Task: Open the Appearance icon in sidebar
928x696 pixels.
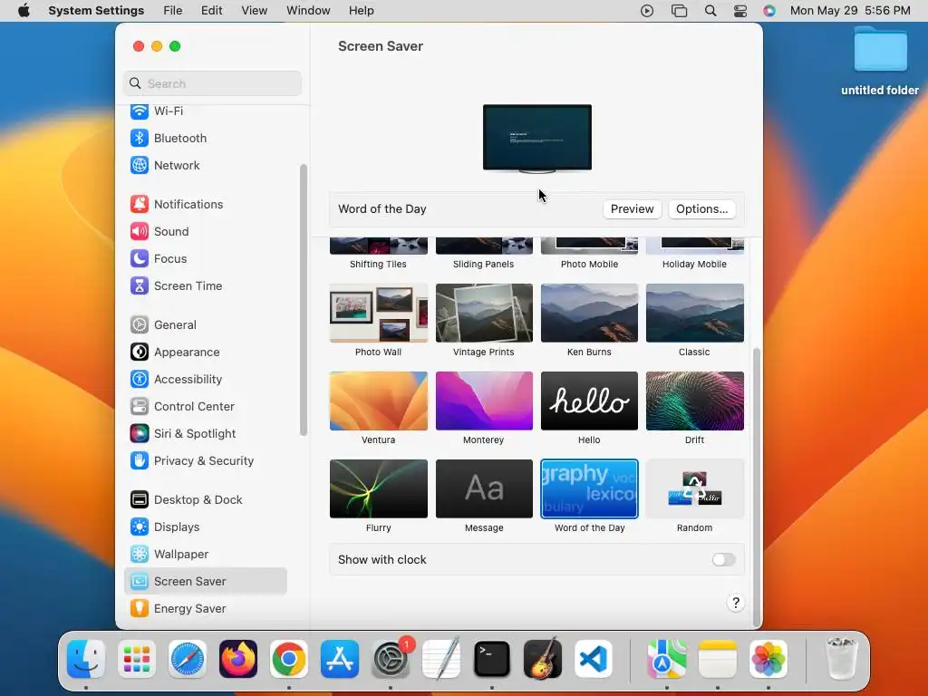Action: click(x=139, y=353)
